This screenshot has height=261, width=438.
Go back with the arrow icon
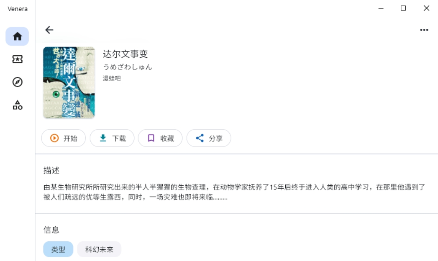pyautogui.click(x=50, y=30)
